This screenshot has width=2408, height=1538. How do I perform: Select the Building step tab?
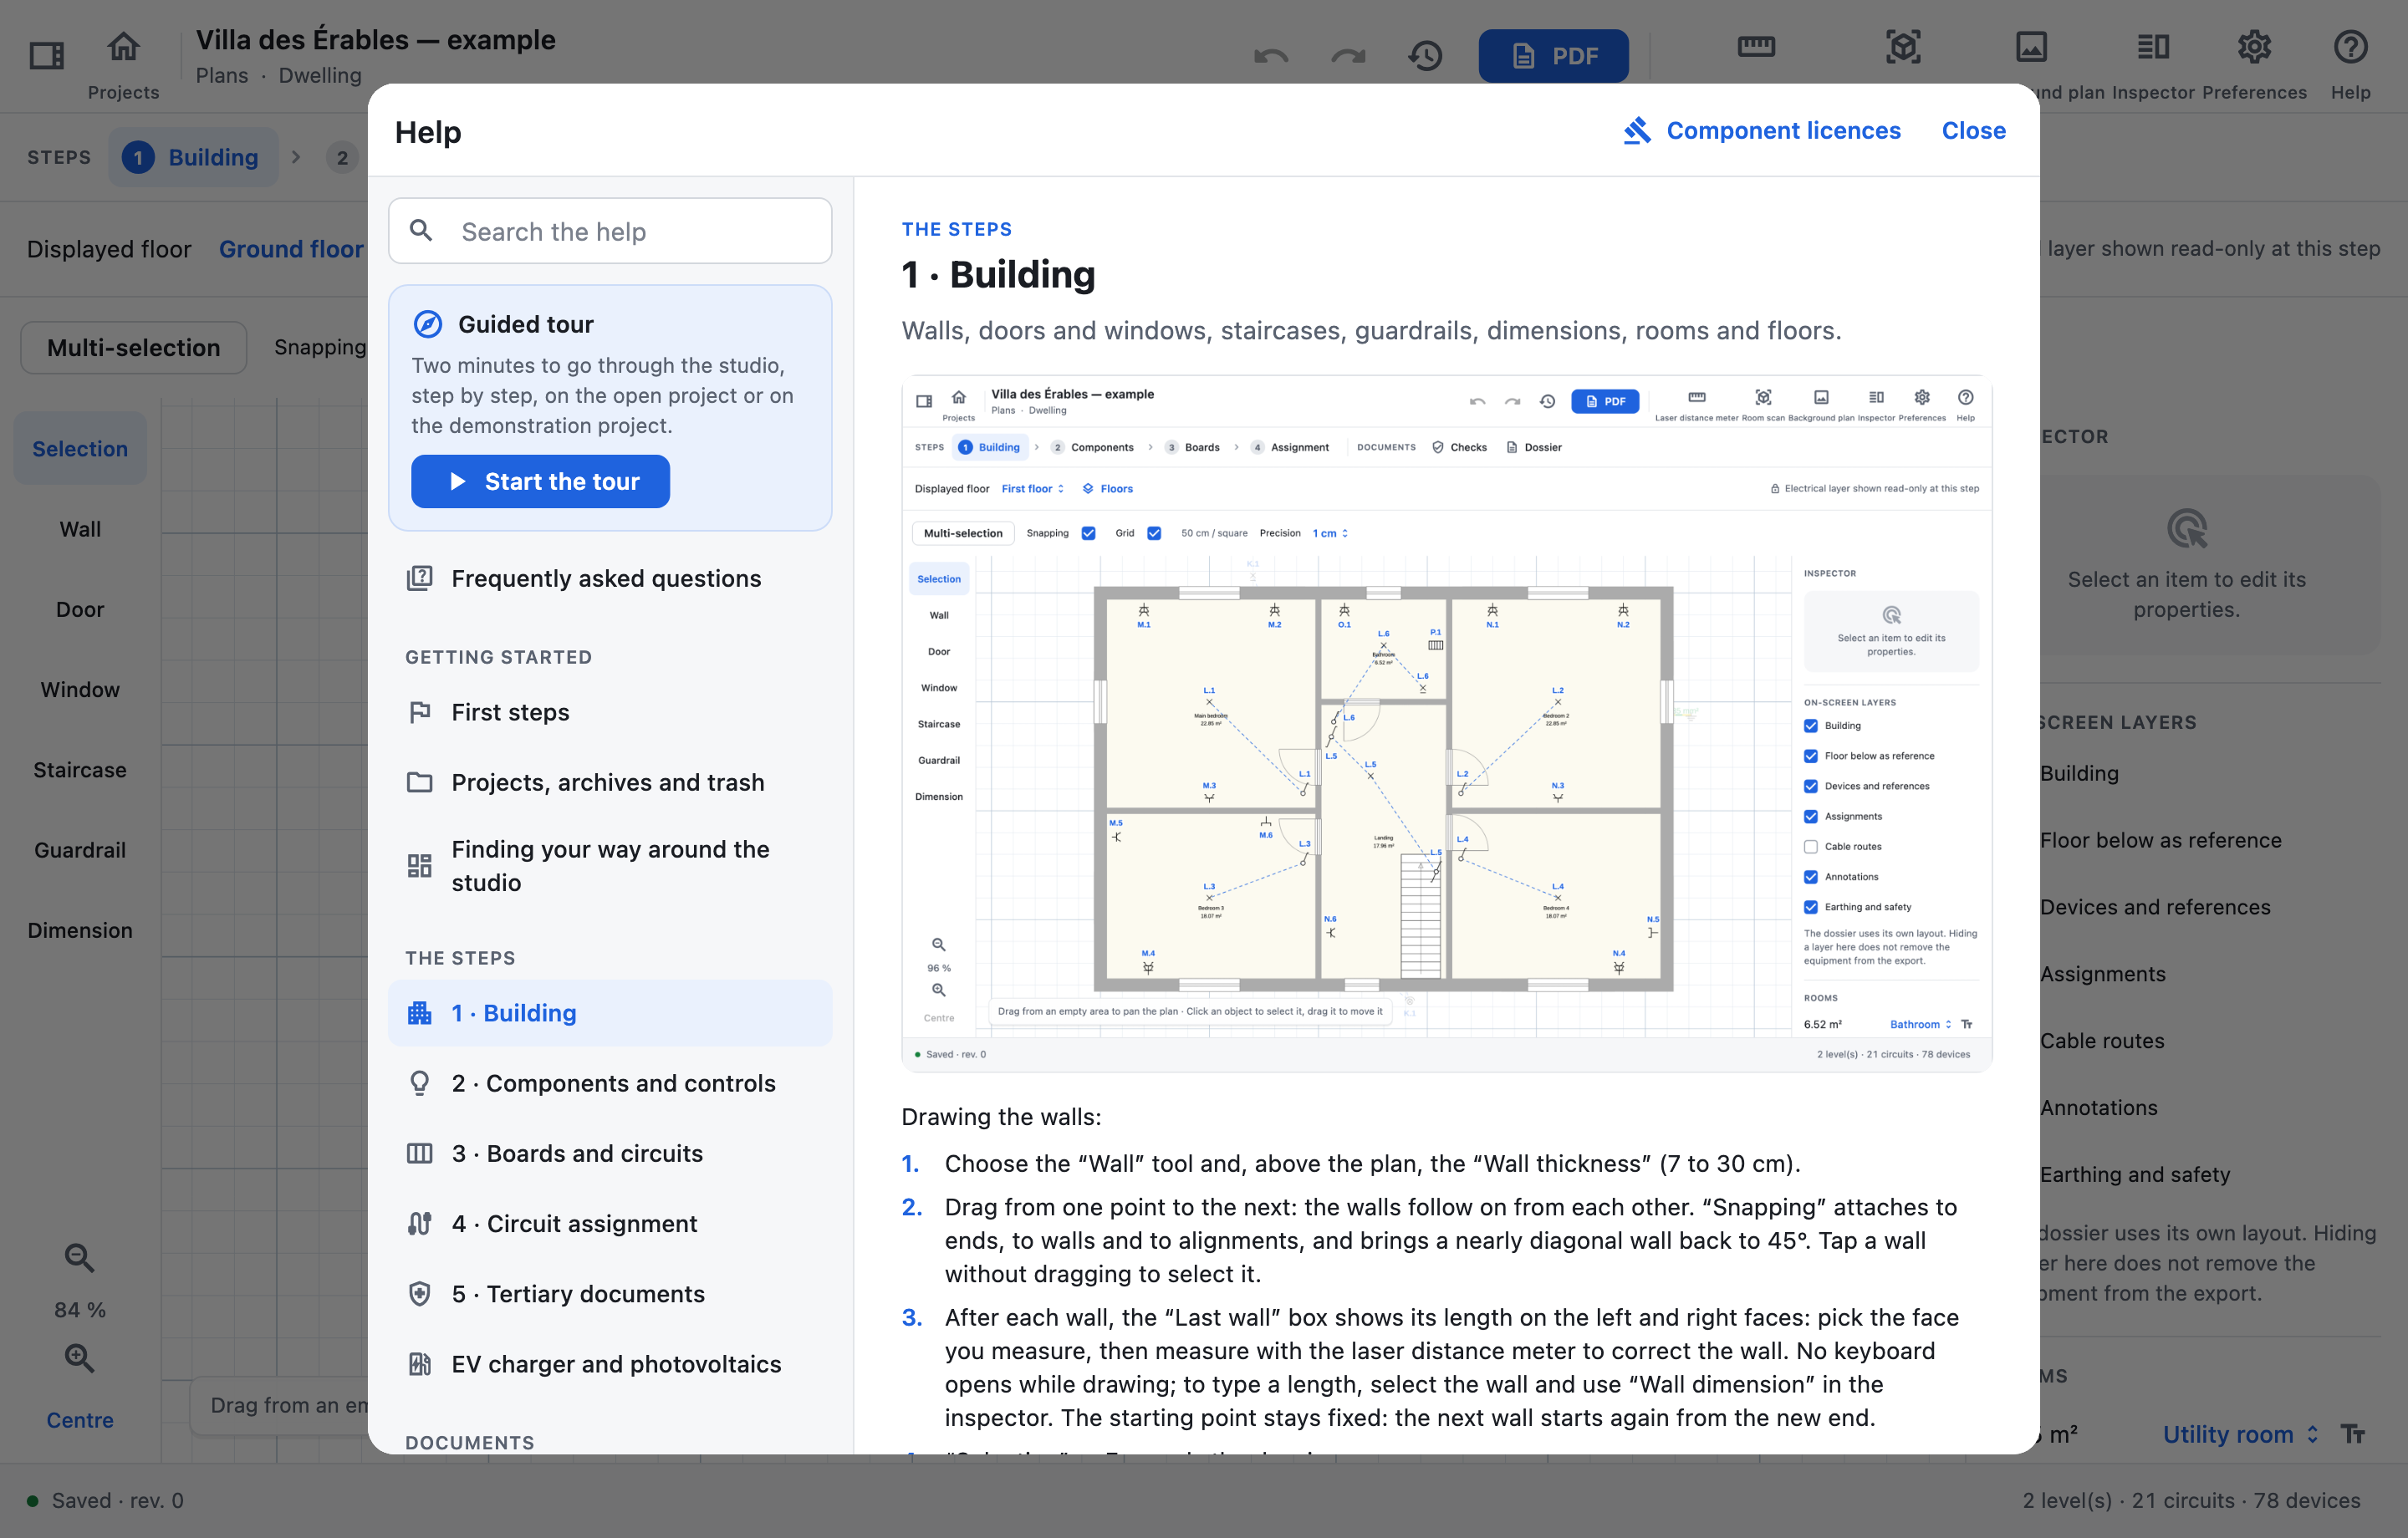pyautogui.click(x=193, y=157)
